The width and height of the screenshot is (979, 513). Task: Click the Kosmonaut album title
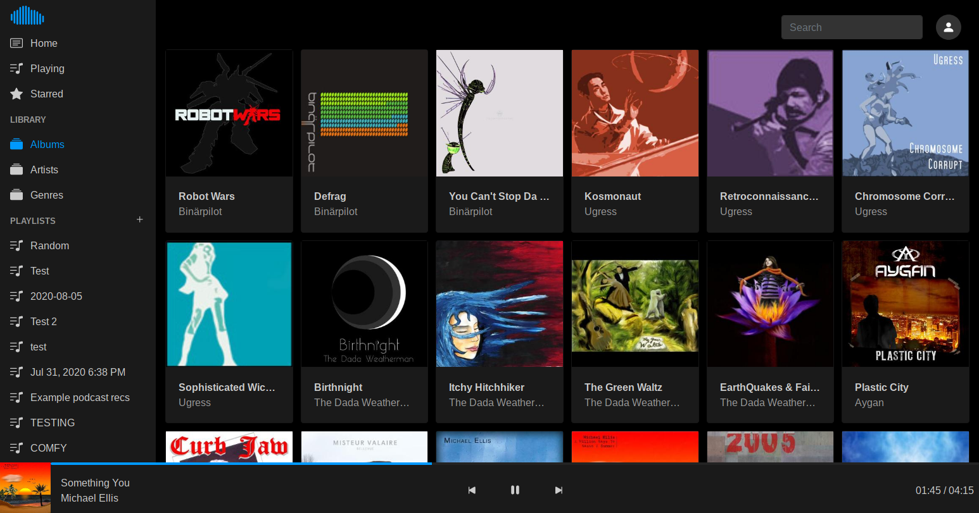[612, 196]
